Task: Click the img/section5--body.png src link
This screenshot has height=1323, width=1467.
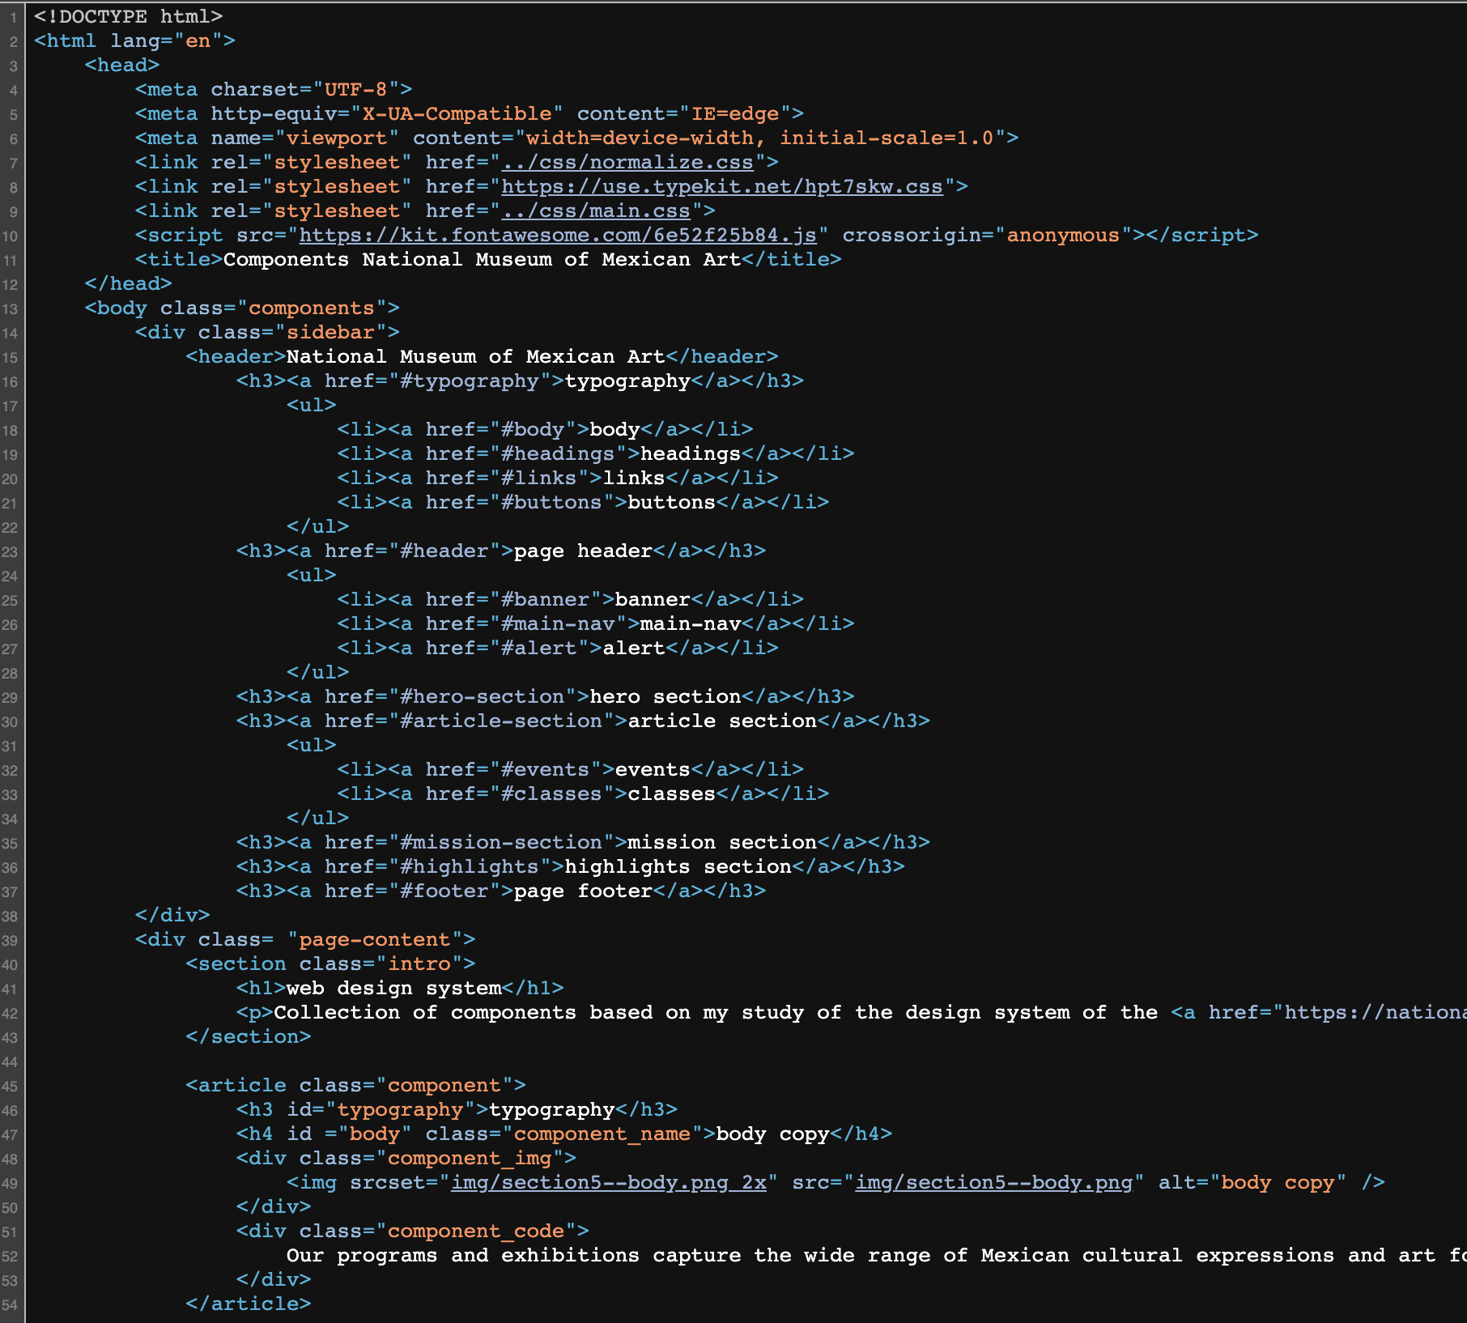Action: pos(994,1182)
